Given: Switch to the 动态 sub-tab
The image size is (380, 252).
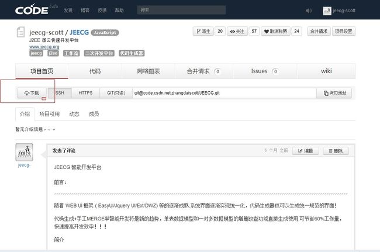Looking at the screenshot, I should coord(74,114).
